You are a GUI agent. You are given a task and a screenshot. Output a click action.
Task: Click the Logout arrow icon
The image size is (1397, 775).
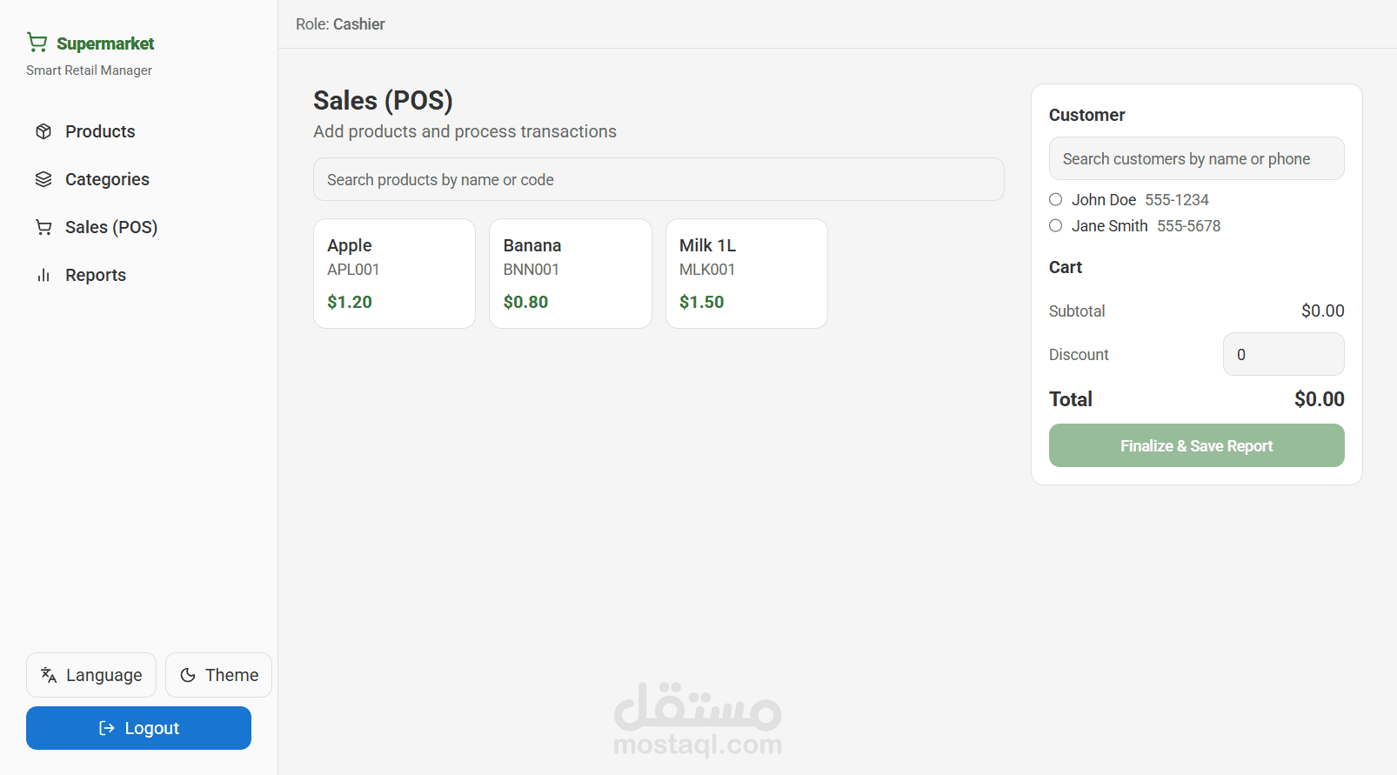(107, 728)
